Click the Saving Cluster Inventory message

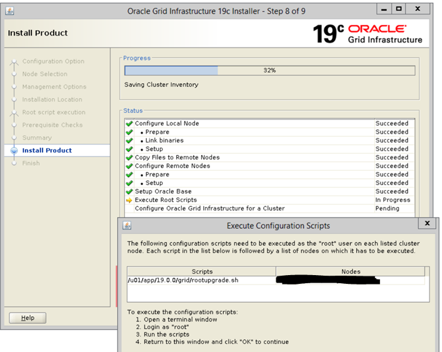[161, 84]
